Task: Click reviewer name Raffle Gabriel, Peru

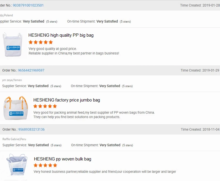Action: pyautogui.click(x=14, y=139)
